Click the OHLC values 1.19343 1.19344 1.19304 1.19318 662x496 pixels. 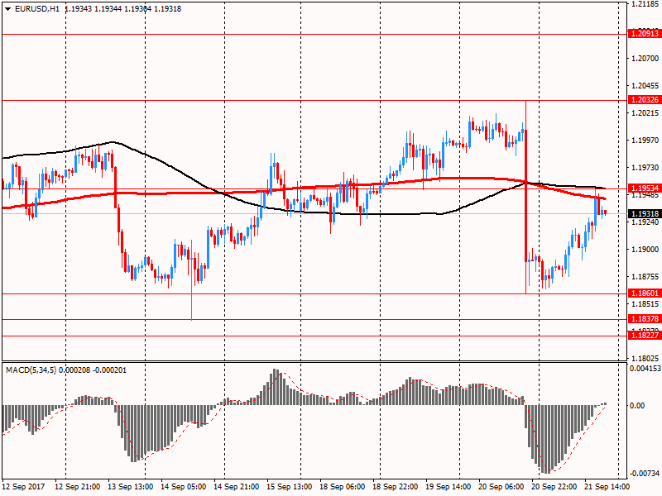[122, 9]
